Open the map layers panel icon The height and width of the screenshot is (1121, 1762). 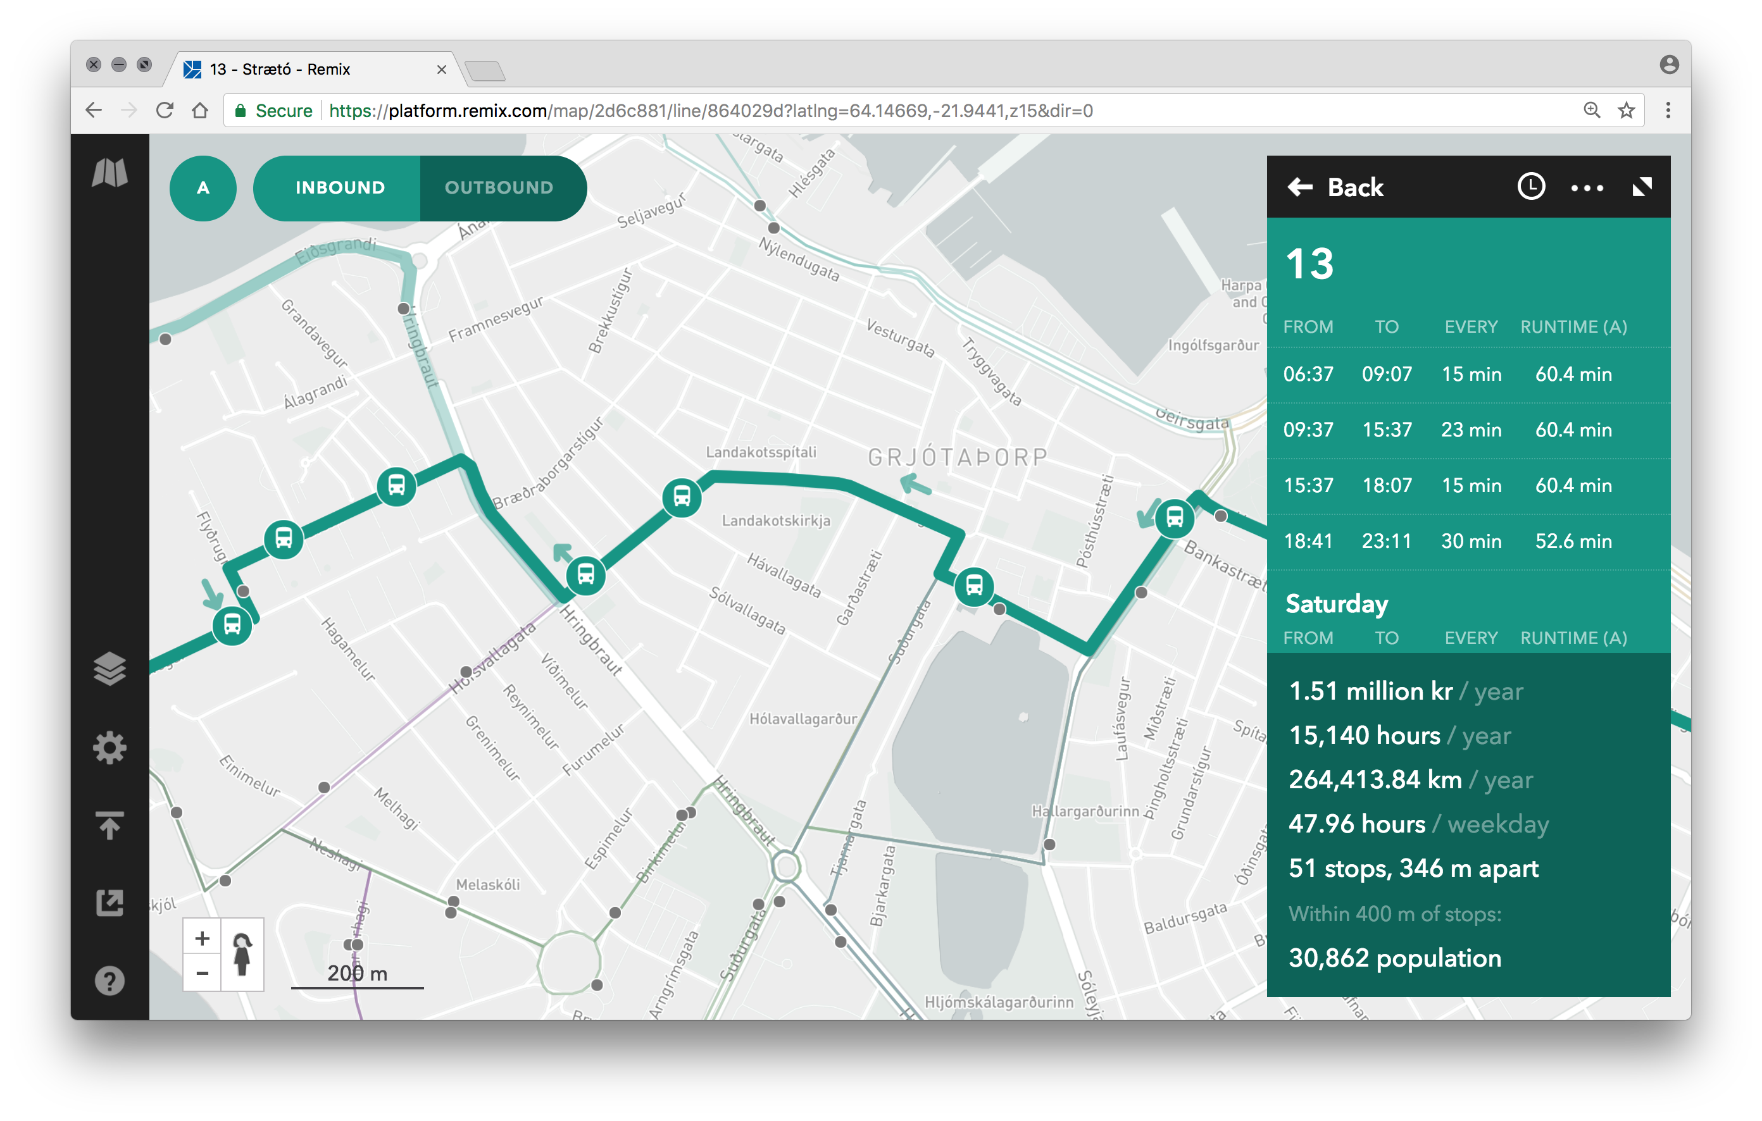pyautogui.click(x=108, y=667)
